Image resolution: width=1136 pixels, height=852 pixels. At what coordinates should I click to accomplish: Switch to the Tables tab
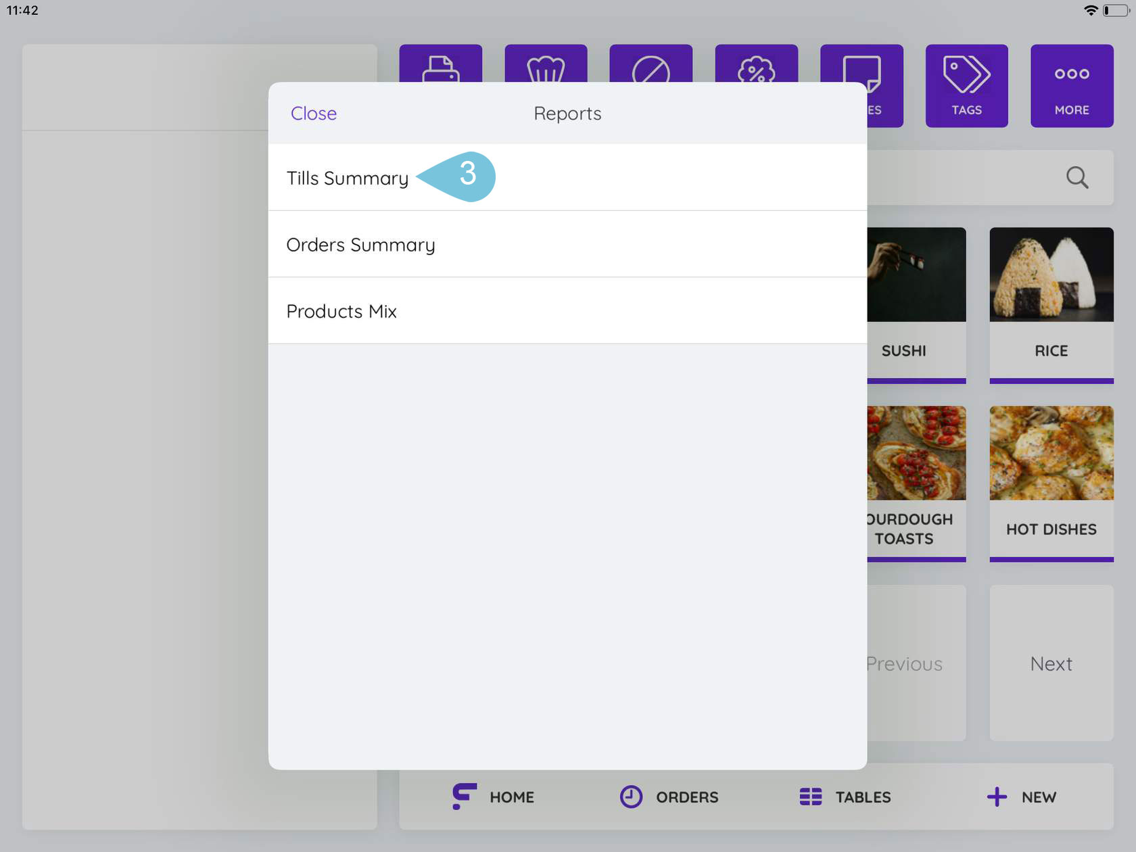coord(845,797)
